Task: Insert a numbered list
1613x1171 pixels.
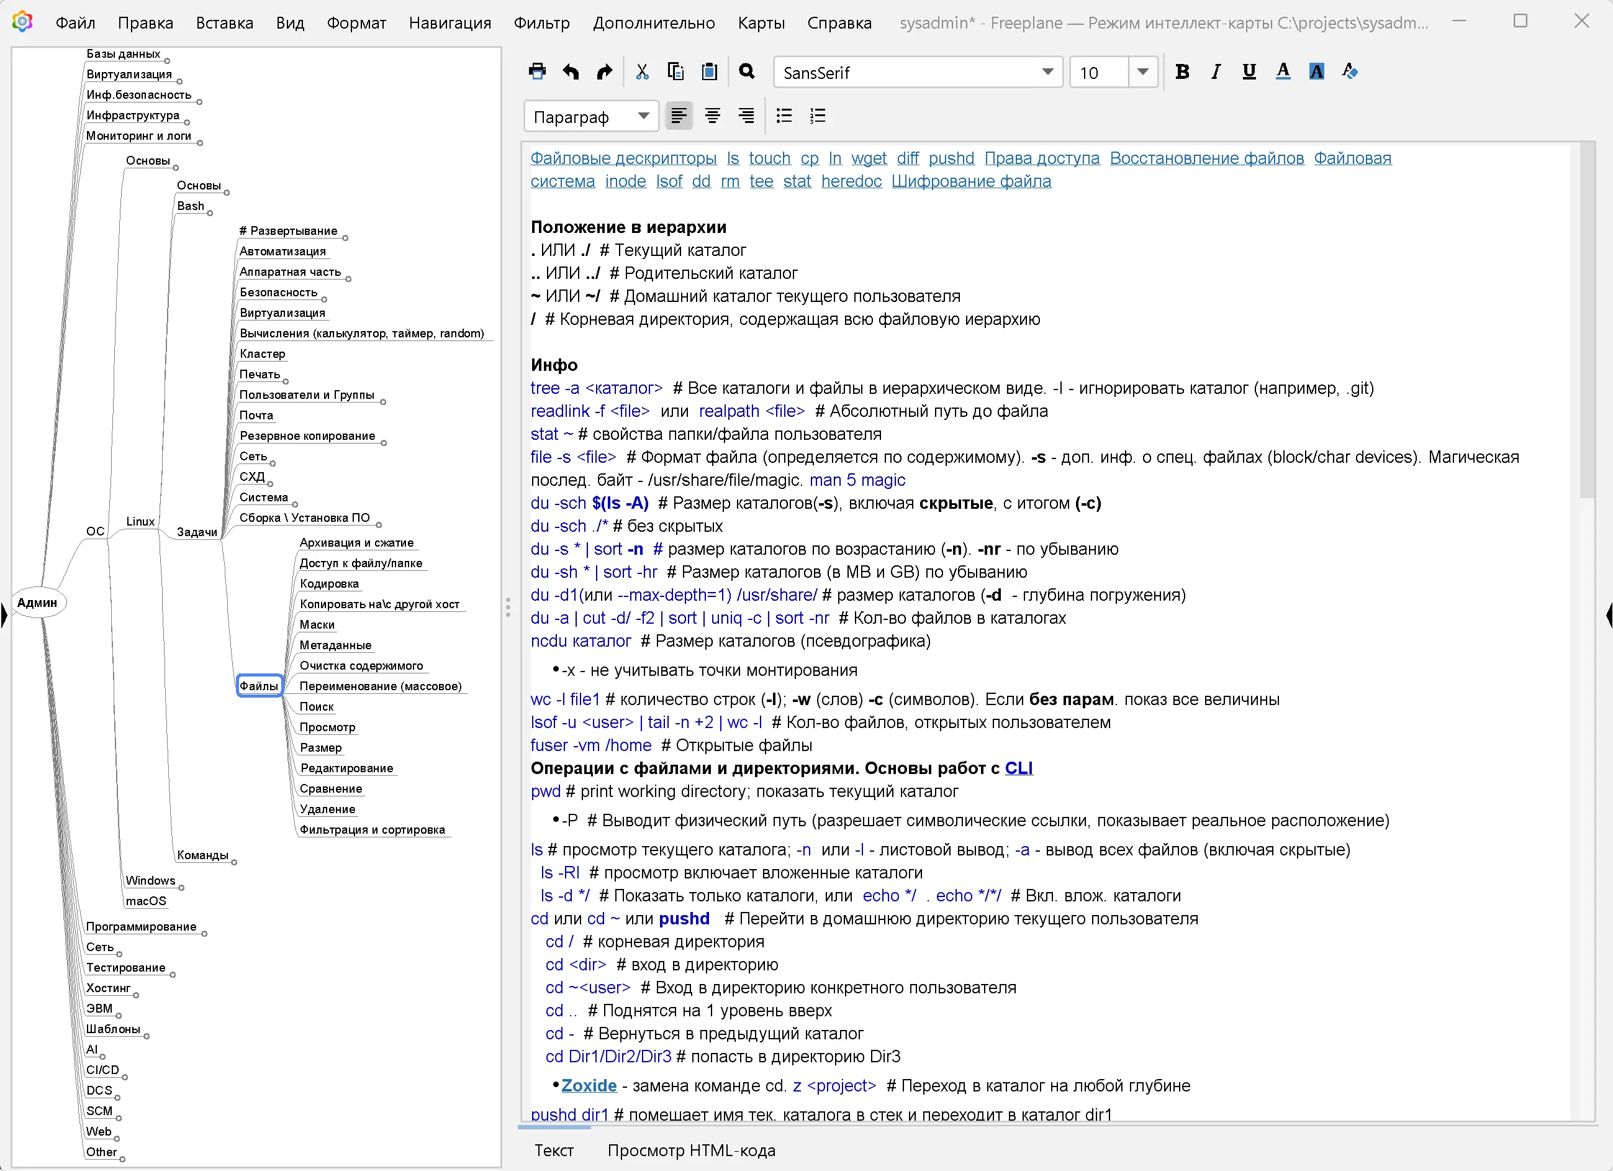Action: tap(818, 116)
